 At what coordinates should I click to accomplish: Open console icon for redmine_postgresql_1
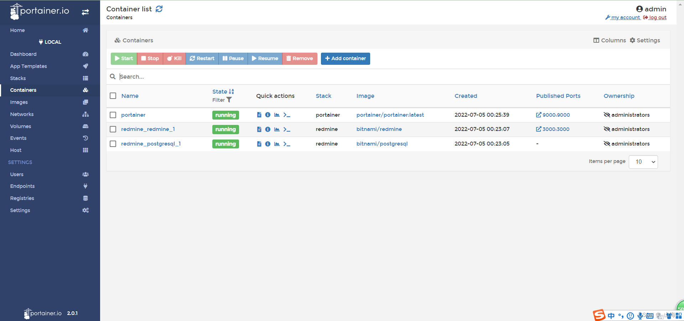287,144
